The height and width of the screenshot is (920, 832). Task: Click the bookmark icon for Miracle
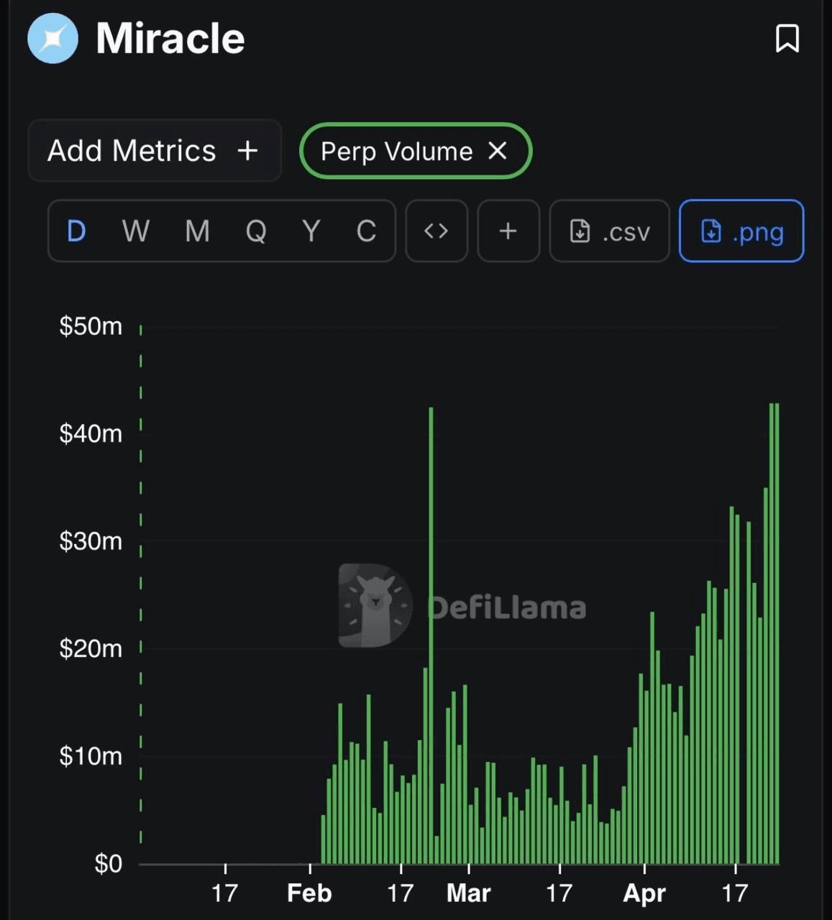click(x=787, y=39)
